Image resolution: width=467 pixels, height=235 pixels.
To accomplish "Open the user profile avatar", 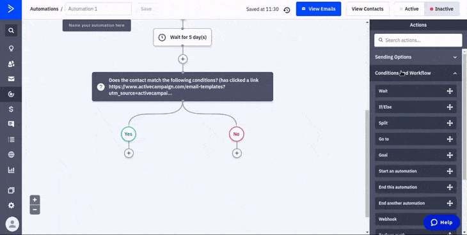I will pos(12,224).
